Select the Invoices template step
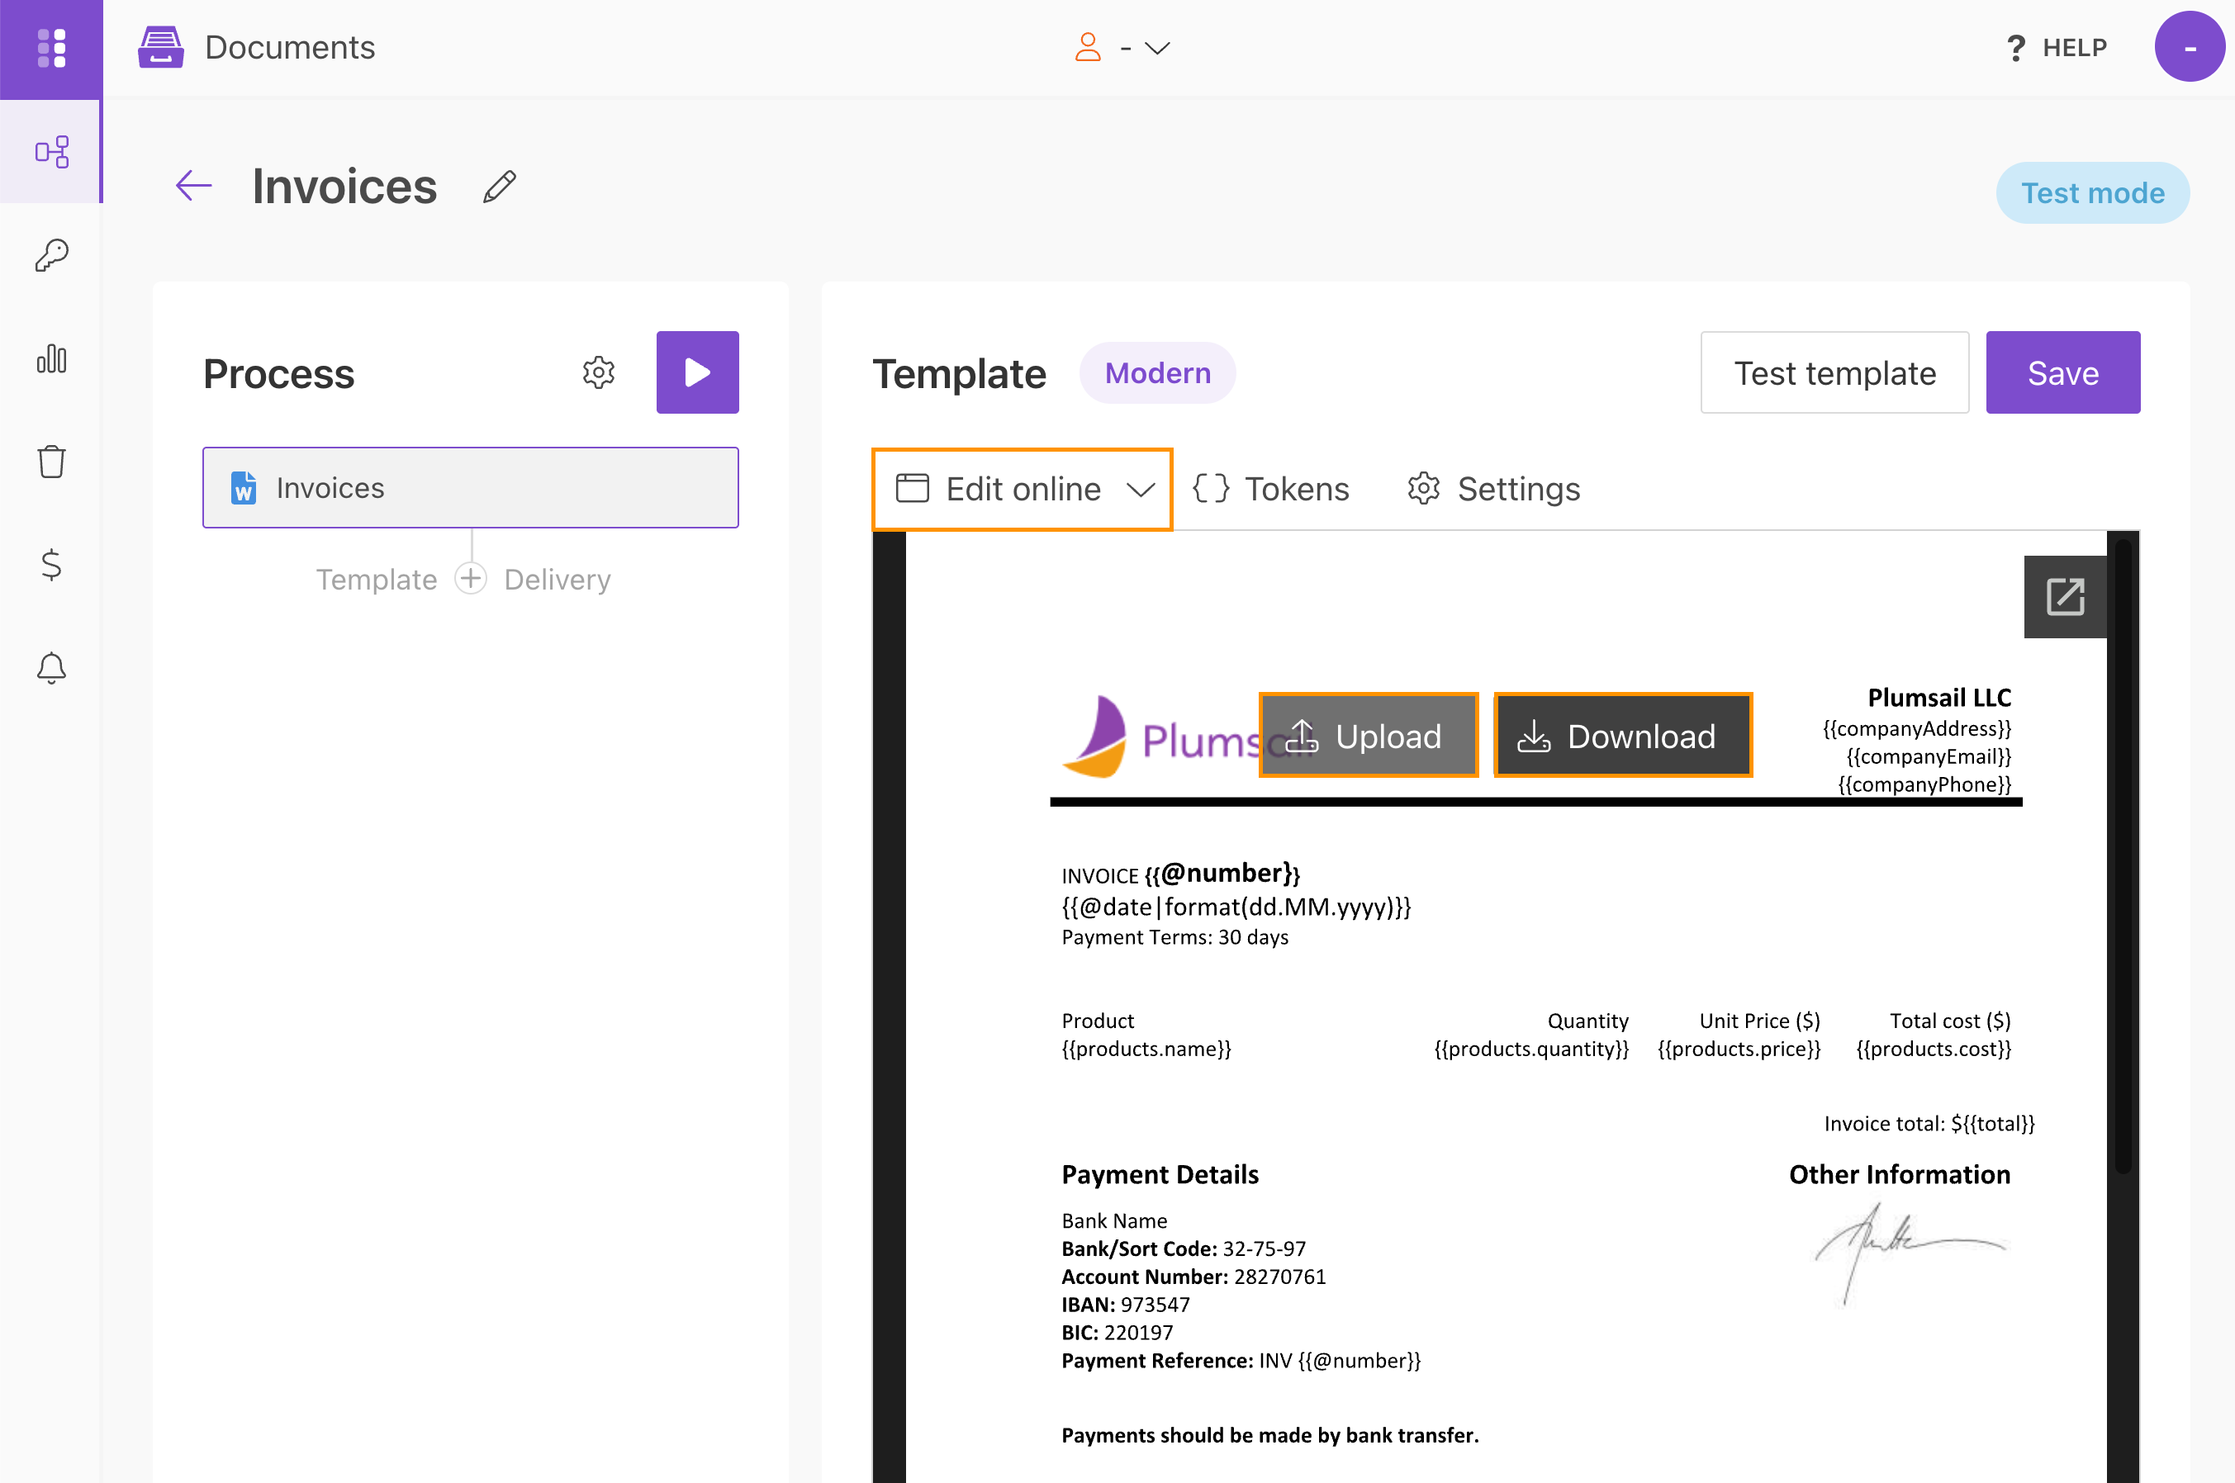The image size is (2235, 1483). [x=470, y=488]
